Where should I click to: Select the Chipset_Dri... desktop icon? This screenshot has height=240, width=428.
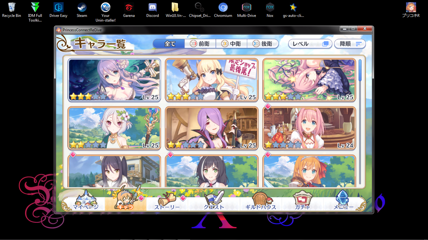point(200,10)
